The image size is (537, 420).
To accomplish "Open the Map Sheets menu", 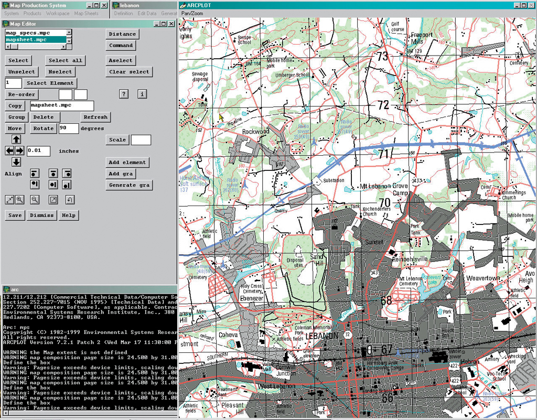I will [86, 13].
